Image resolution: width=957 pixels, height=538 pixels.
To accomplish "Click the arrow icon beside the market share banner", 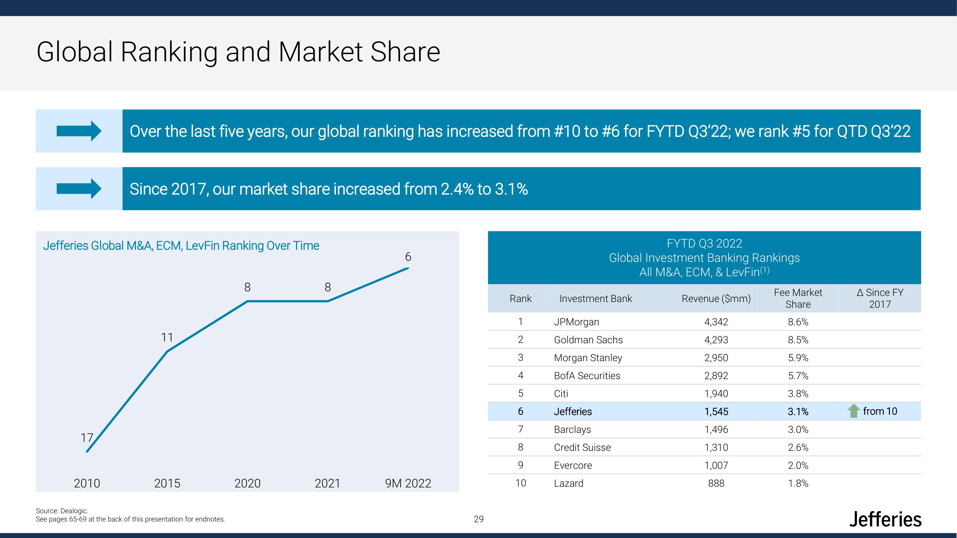I will tap(79, 189).
